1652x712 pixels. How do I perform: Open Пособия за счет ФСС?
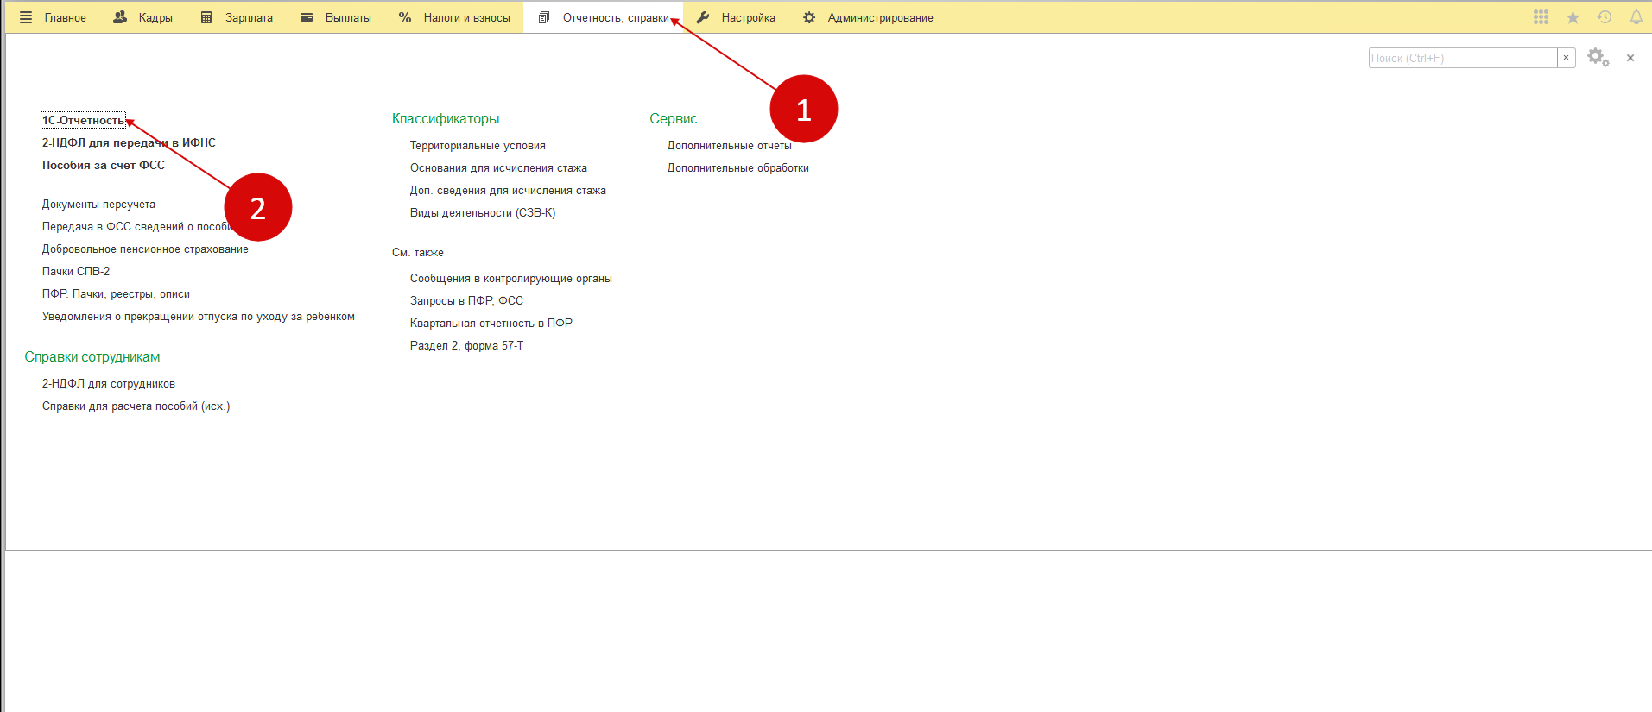pyautogui.click(x=103, y=166)
